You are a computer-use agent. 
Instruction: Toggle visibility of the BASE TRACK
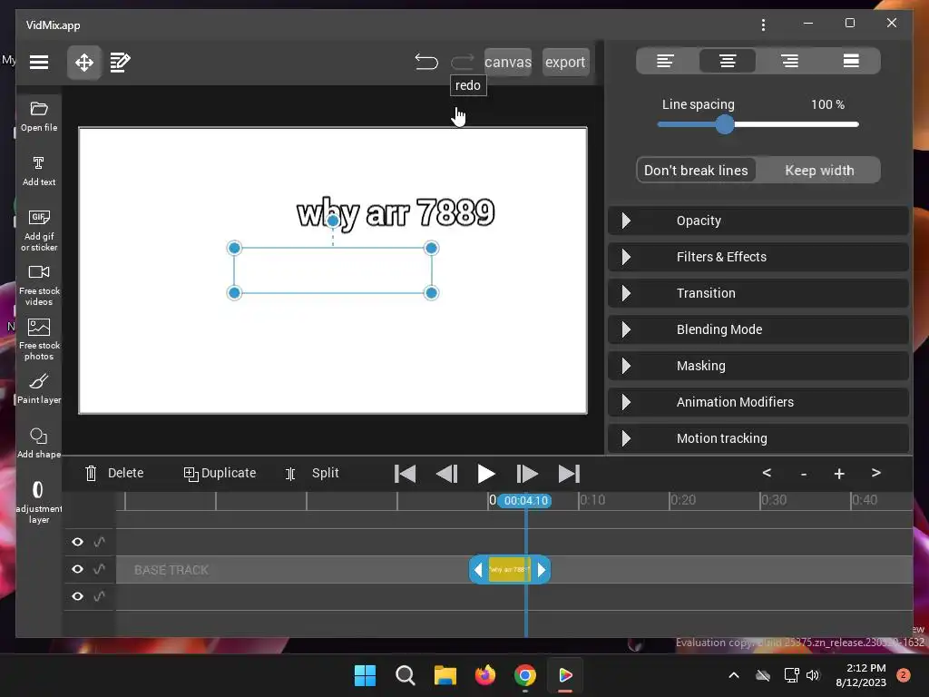(x=78, y=569)
